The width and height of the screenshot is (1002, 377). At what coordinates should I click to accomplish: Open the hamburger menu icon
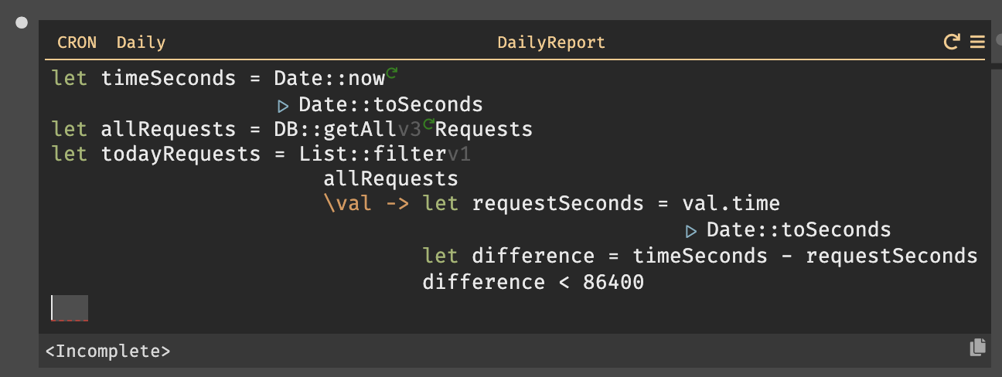pyautogui.click(x=977, y=42)
